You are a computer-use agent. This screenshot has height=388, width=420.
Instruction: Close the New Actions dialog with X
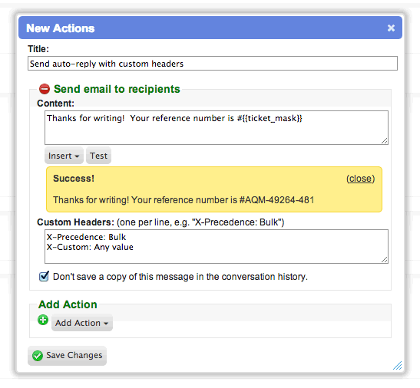(x=391, y=28)
